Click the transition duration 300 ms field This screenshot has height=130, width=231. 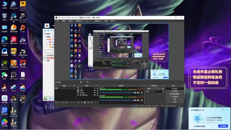click(156, 92)
